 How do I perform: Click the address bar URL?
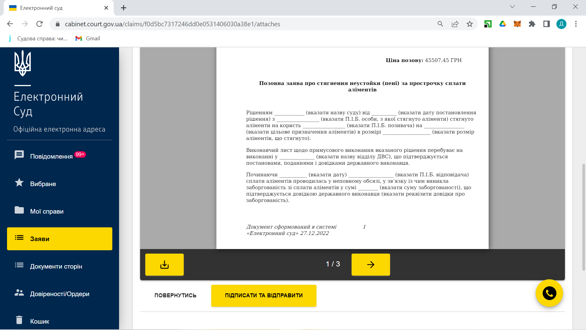pos(172,24)
